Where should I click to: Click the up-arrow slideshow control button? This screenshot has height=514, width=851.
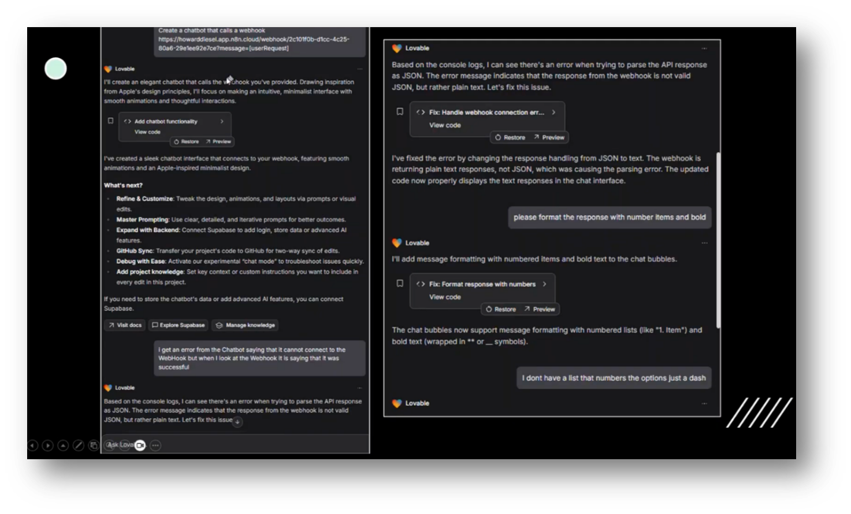coord(63,445)
